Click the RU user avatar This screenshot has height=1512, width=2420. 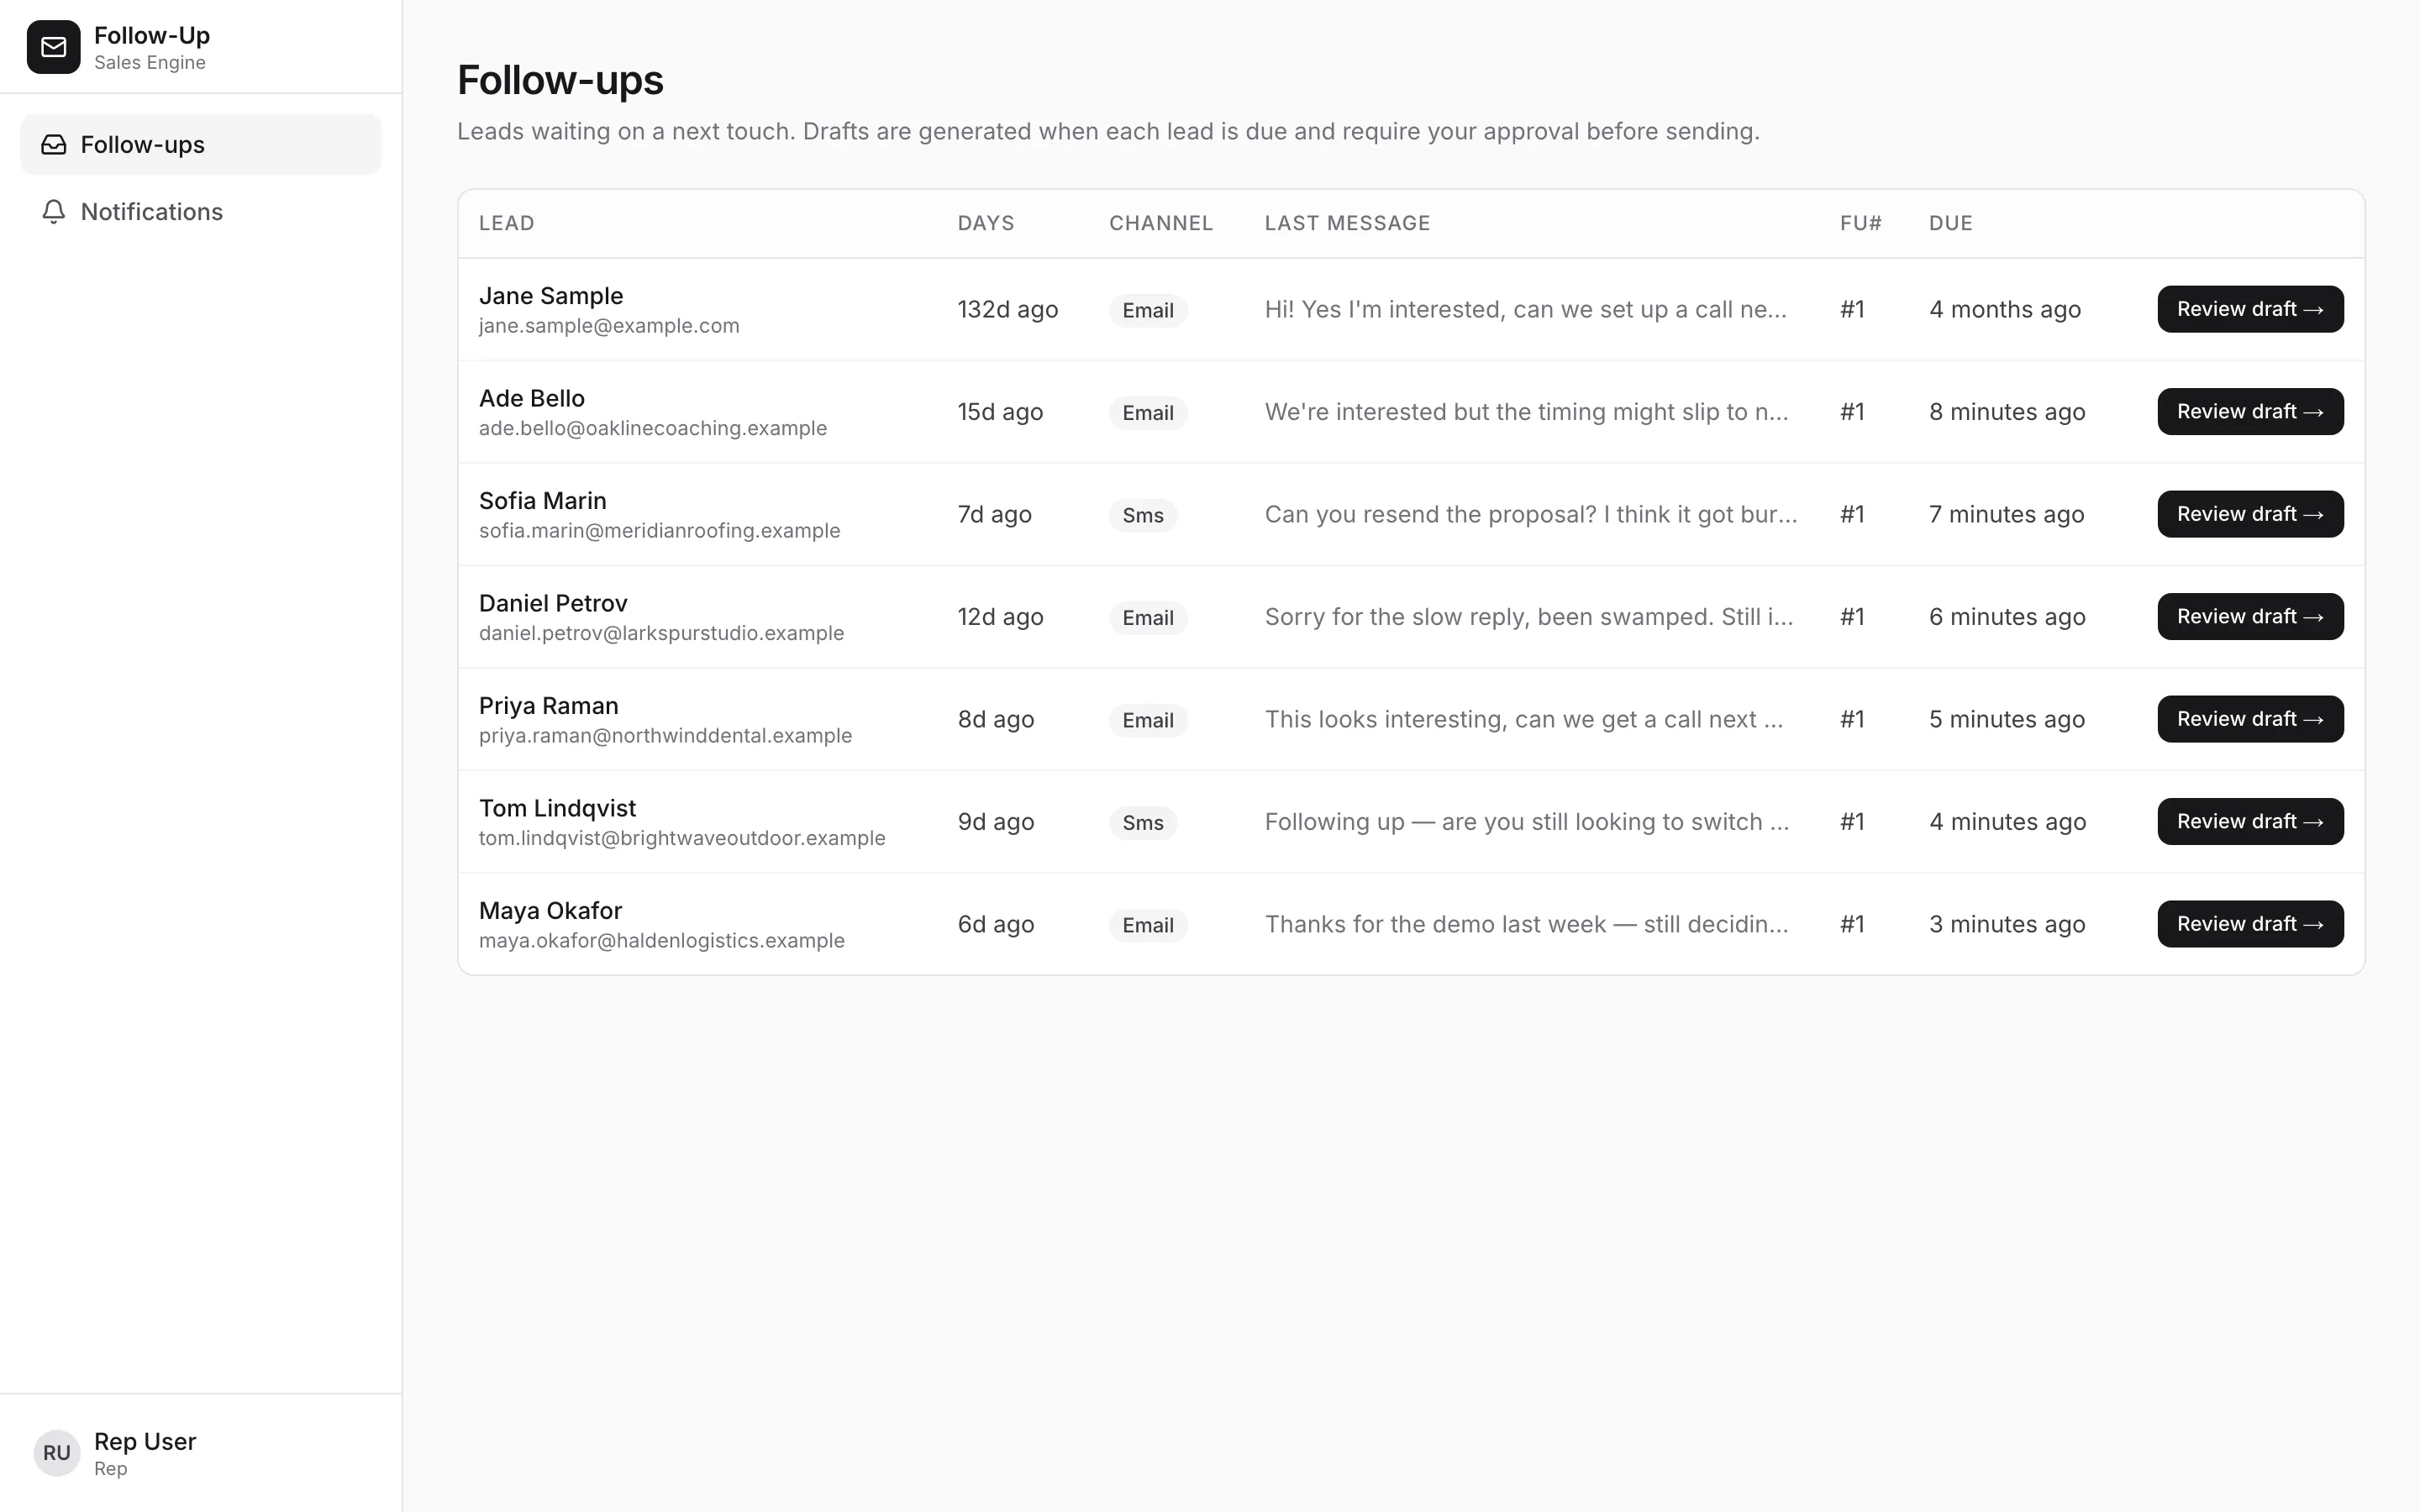56,1452
